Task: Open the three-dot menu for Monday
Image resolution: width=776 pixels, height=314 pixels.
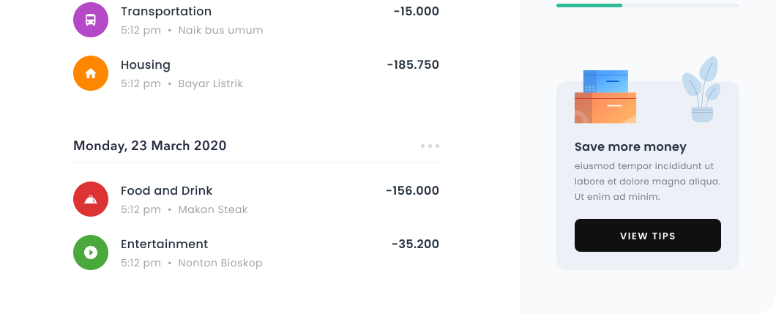Action: pos(430,146)
